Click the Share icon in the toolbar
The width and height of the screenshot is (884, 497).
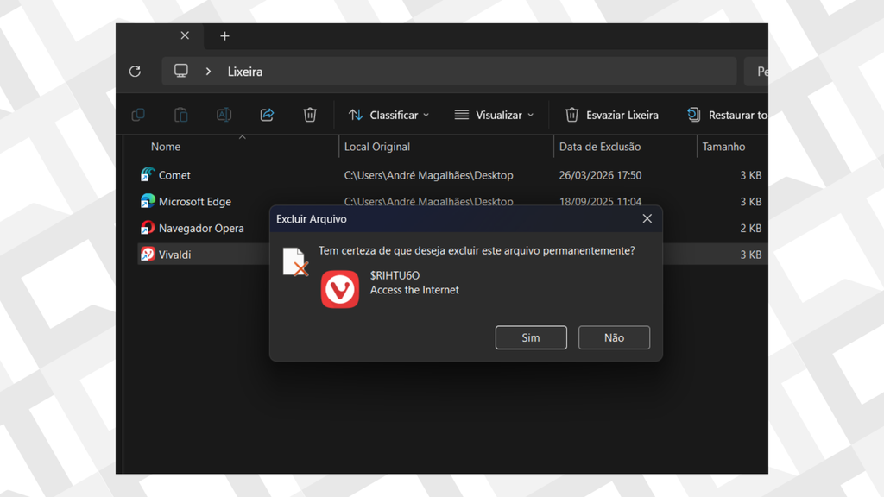(x=267, y=115)
